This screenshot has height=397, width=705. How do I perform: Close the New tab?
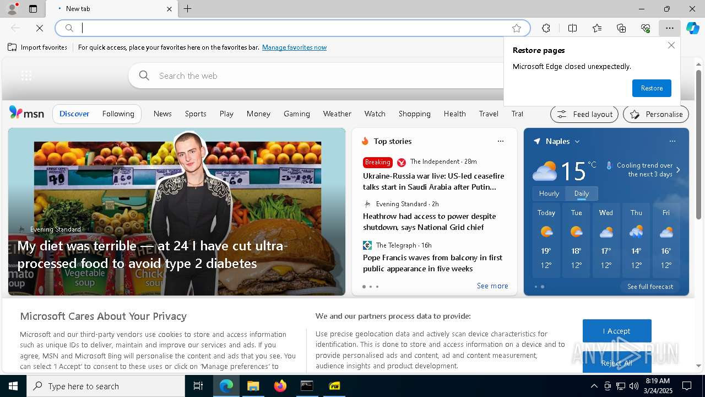click(x=169, y=9)
